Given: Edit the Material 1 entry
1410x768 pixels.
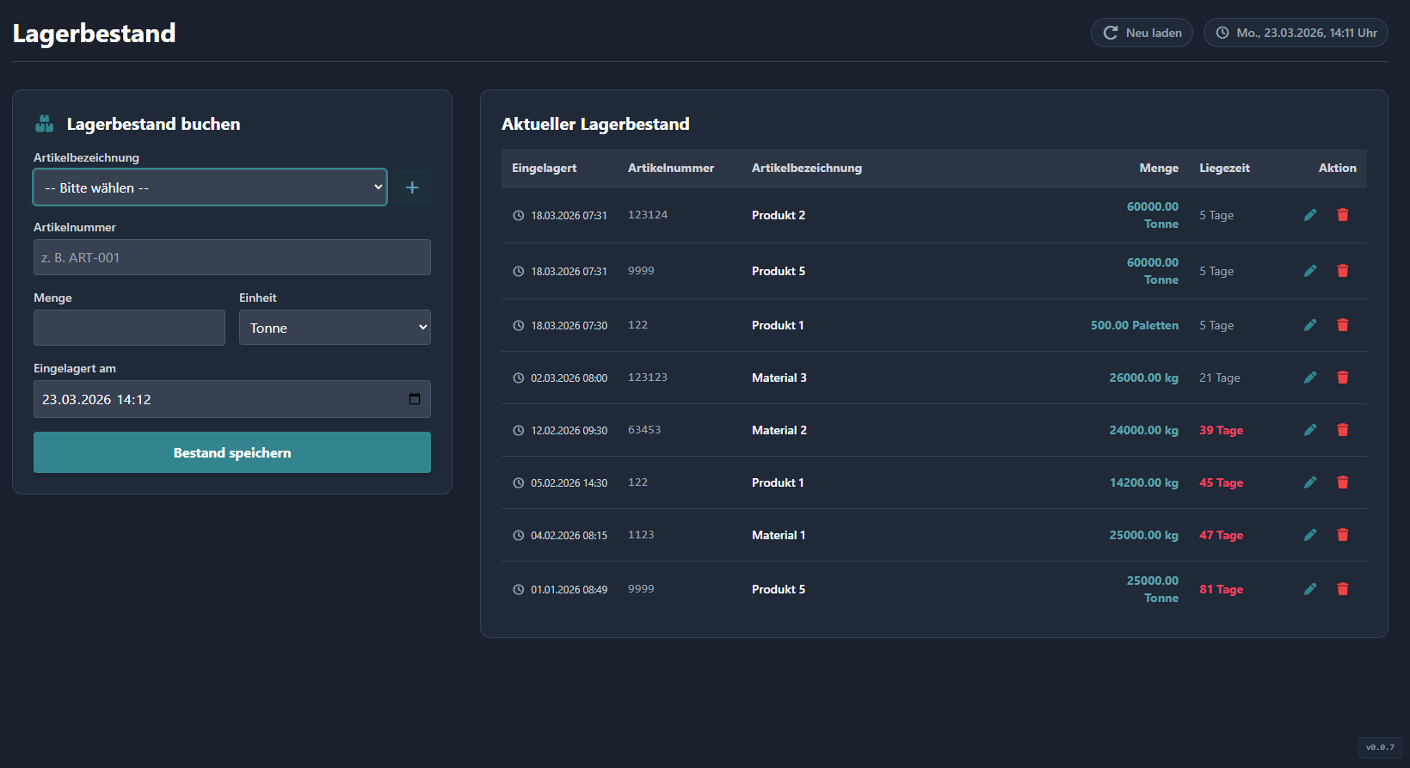Looking at the screenshot, I should (1309, 535).
